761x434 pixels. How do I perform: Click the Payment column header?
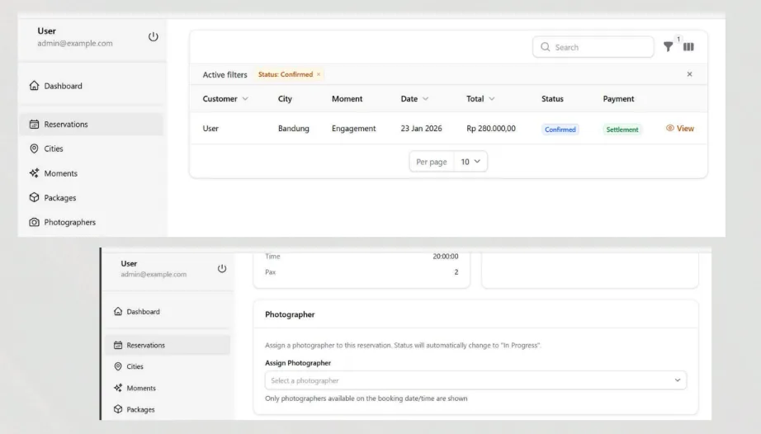click(x=618, y=98)
